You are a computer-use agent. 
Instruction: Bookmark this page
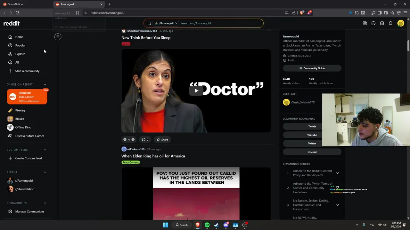(x=78, y=13)
